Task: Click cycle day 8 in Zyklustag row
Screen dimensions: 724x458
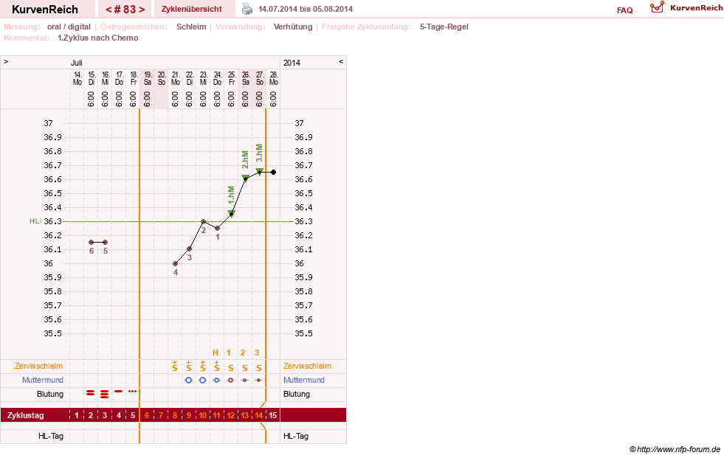Action: click(175, 415)
